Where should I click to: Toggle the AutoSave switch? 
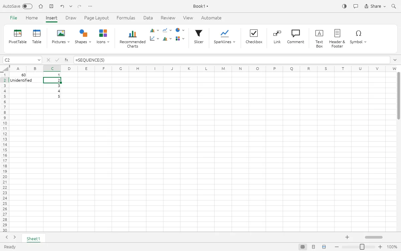pyautogui.click(x=27, y=6)
